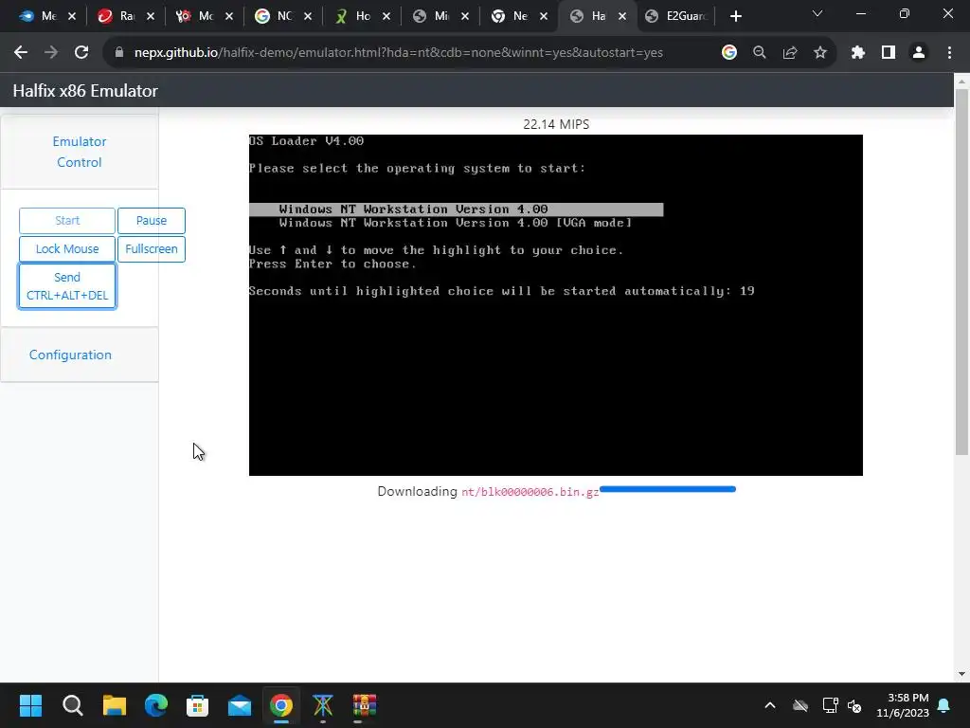Click the zoom magnifier icon in address bar

pyautogui.click(x=760, y=53)
